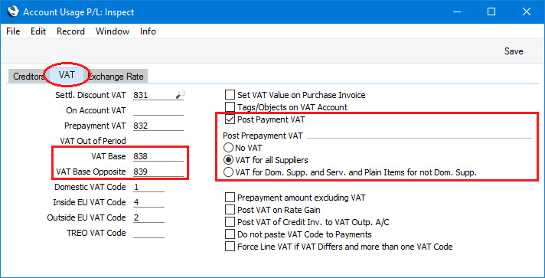Tick Prepayment amount excluding VAT

(230, 198)
